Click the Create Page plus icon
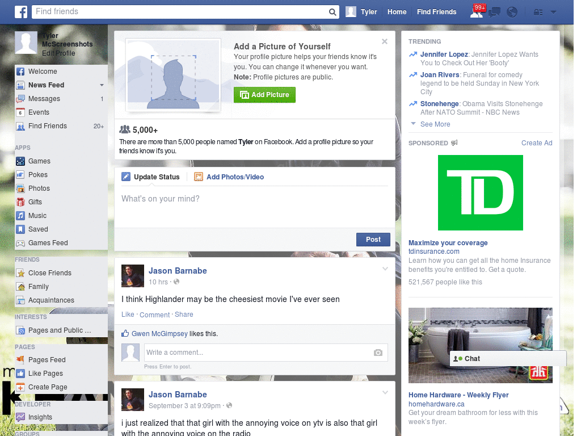 [20, 387]
